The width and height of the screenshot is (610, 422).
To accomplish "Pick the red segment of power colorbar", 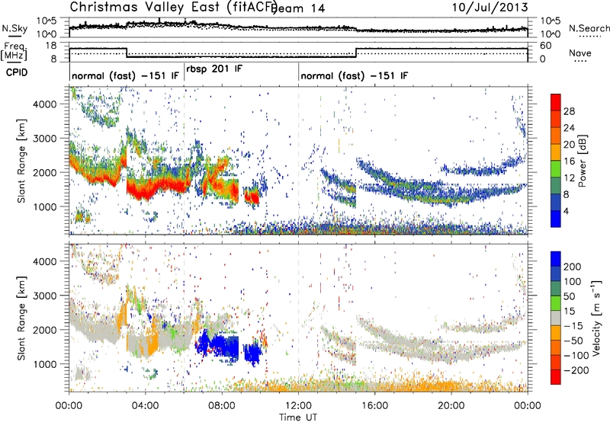I will click(556, 103).
